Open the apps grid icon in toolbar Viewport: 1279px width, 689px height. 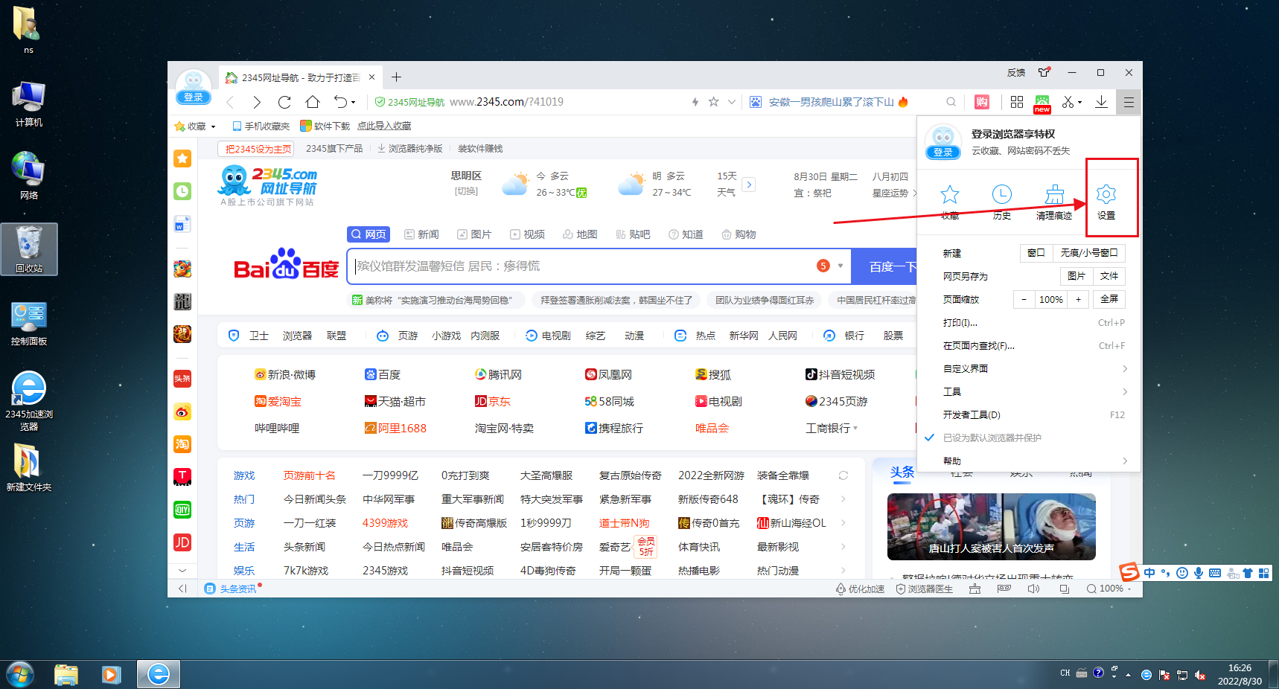(x=1017, y=102)
